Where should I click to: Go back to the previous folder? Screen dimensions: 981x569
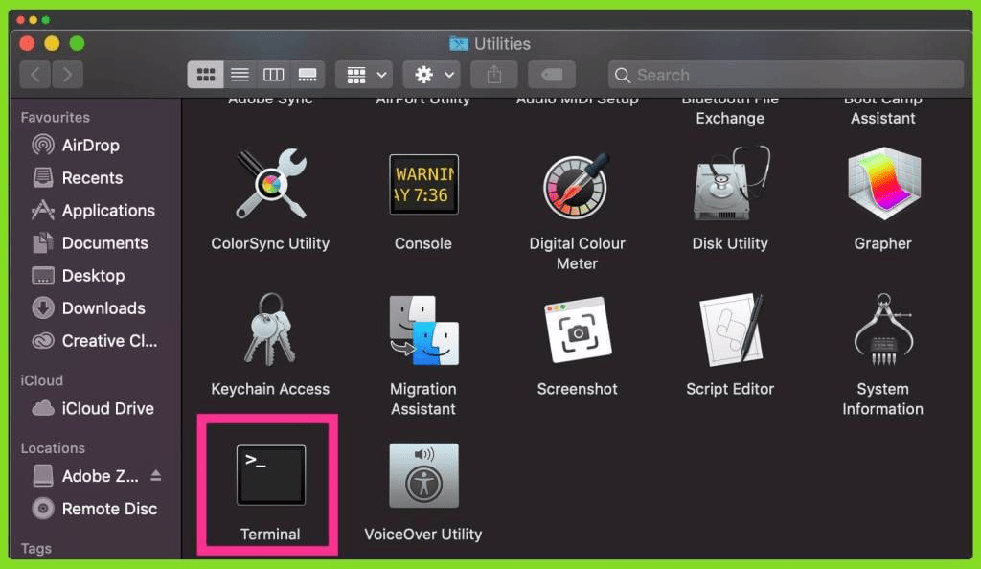pos(35,74)
